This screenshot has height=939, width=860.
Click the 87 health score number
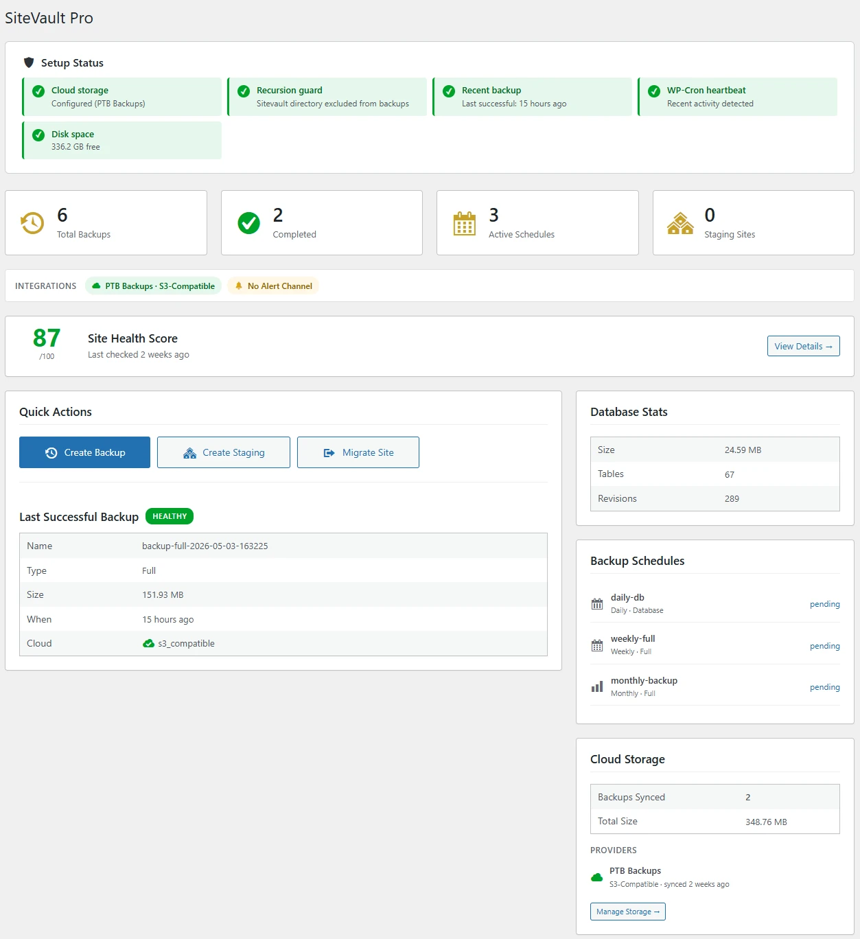(47, 338)
